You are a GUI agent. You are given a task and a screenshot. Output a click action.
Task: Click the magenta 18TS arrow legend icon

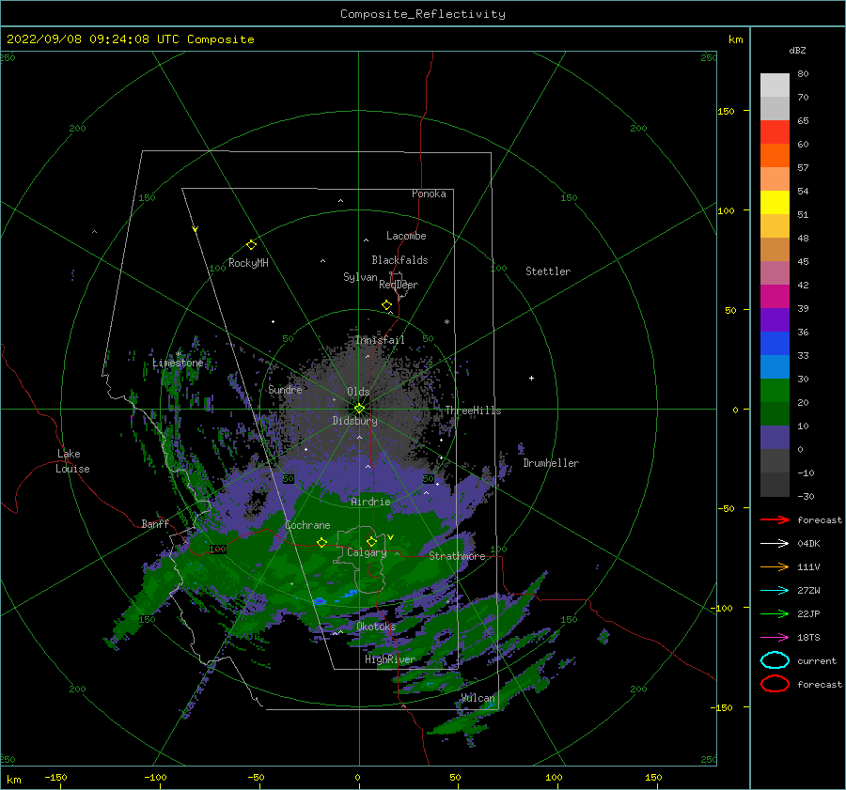[x=775, y=638]
